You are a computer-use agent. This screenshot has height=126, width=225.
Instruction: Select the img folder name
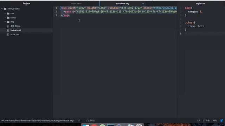12,22
